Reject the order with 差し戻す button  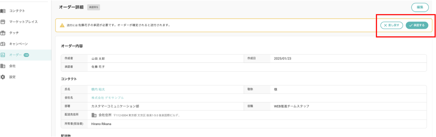[392, 25]
